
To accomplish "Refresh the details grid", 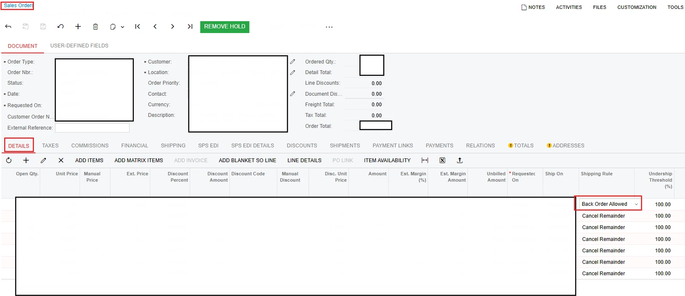I will point(9,160).
